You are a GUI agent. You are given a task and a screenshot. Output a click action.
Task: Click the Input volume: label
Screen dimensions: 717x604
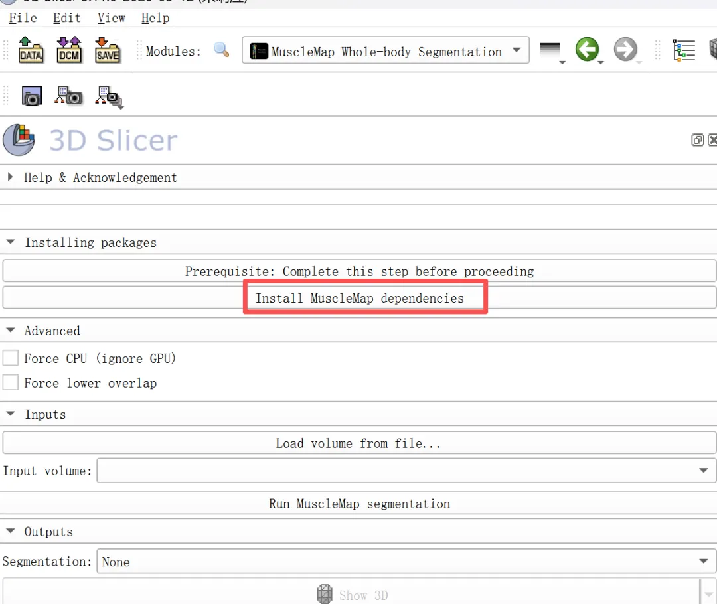click(x=47, y=471)
